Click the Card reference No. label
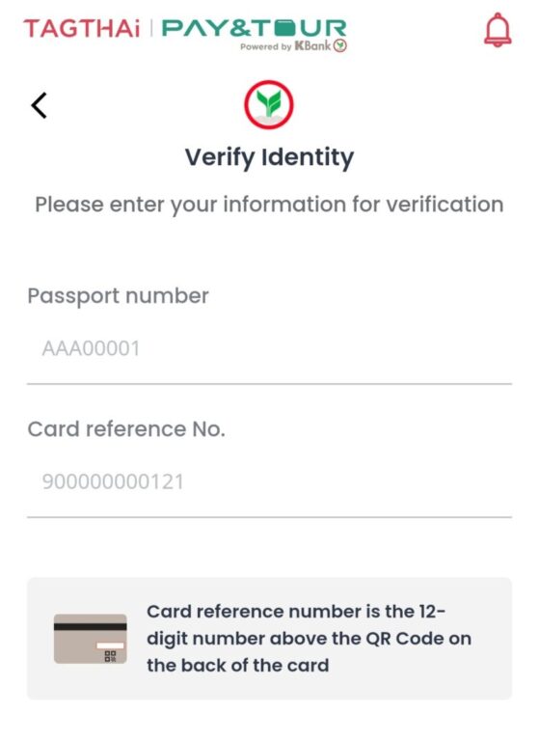 click(126, 429)
